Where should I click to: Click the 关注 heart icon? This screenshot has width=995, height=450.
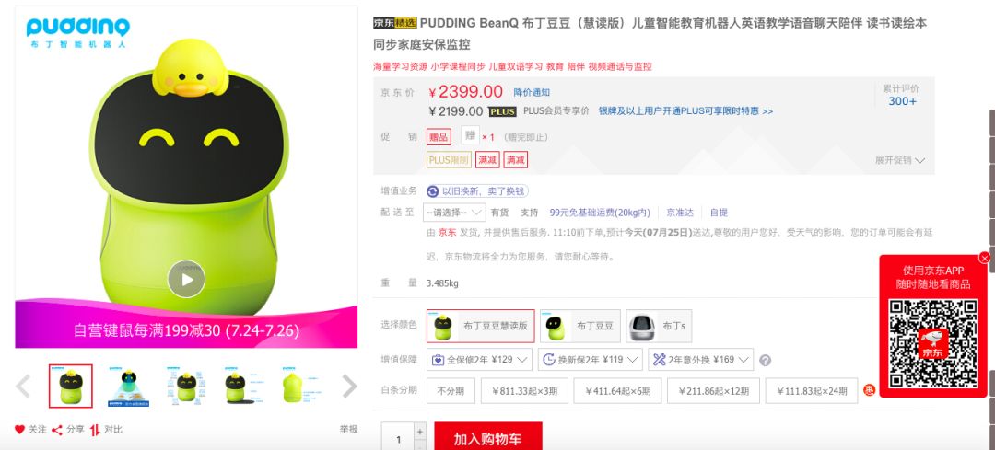pyautogui.click(x=19, y=430)
